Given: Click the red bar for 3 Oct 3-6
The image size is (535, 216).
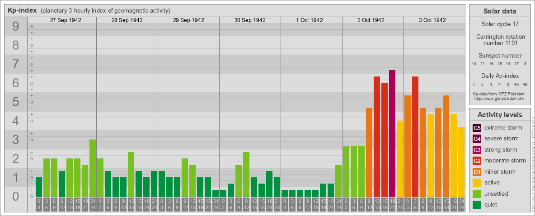Looking at the screenshot, I should pos(415,136).
